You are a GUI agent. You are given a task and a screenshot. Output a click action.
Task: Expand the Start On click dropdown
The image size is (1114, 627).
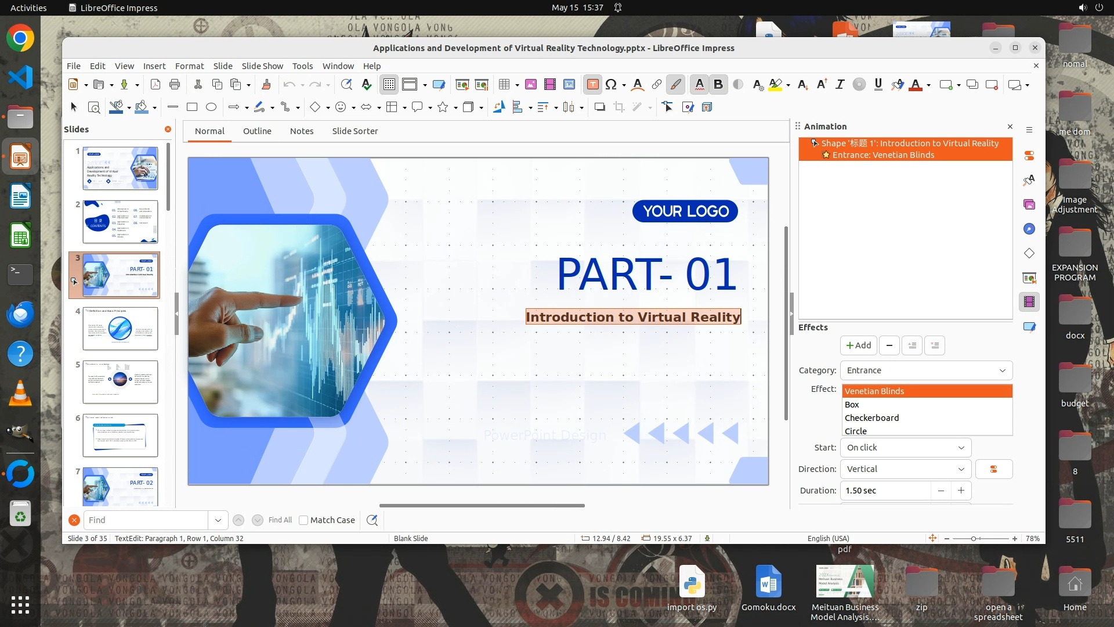coord(905,448)
